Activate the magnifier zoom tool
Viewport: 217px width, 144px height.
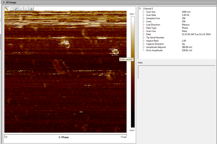17,9
